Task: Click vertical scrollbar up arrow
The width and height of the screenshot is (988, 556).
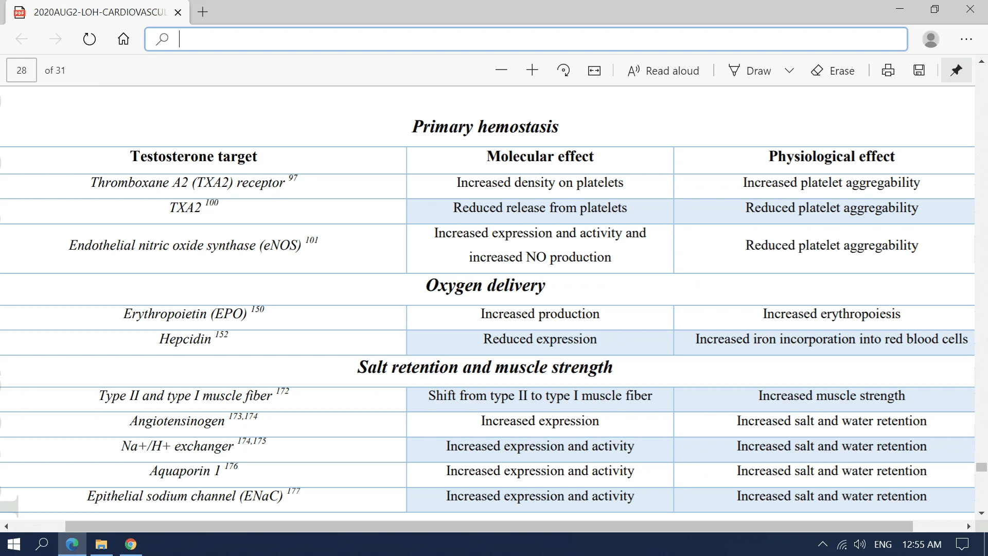Action: coord(981,61)
